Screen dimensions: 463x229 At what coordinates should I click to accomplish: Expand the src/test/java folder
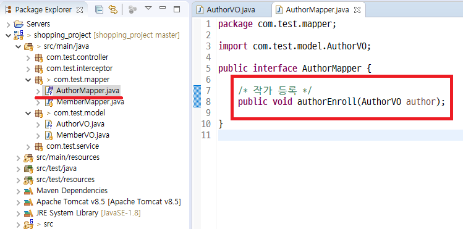pos(19,169)
